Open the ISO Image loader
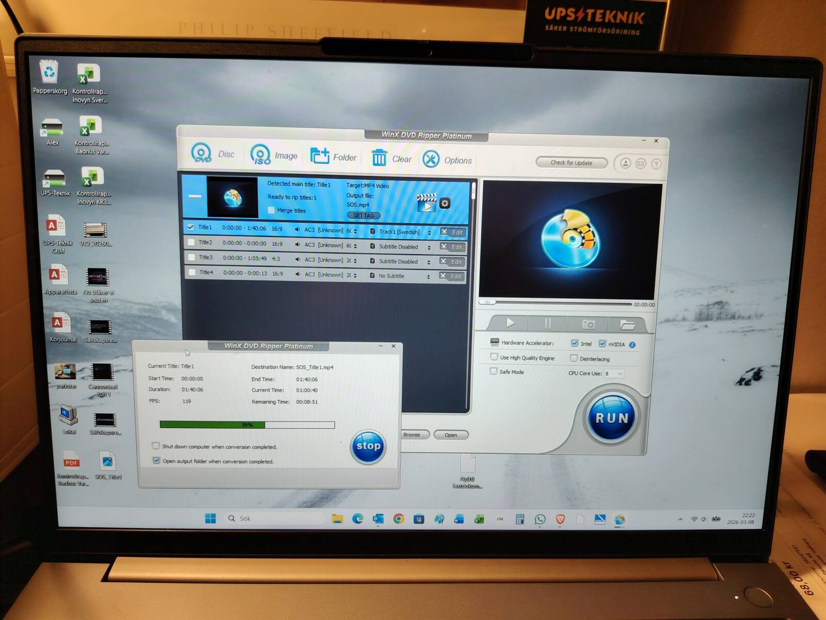 point(260,154)
